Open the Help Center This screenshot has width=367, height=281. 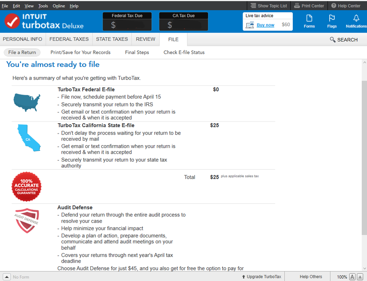click(x=346, y=6)
